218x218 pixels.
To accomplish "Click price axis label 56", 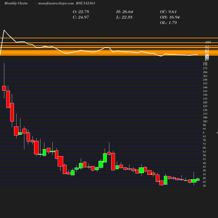I will (204, 155).
